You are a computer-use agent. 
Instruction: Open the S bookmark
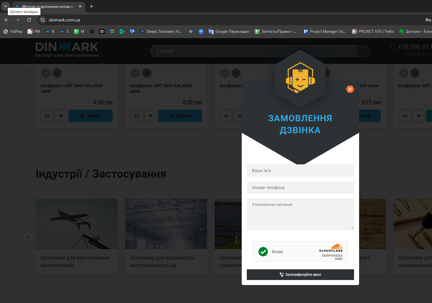point(64,31)
